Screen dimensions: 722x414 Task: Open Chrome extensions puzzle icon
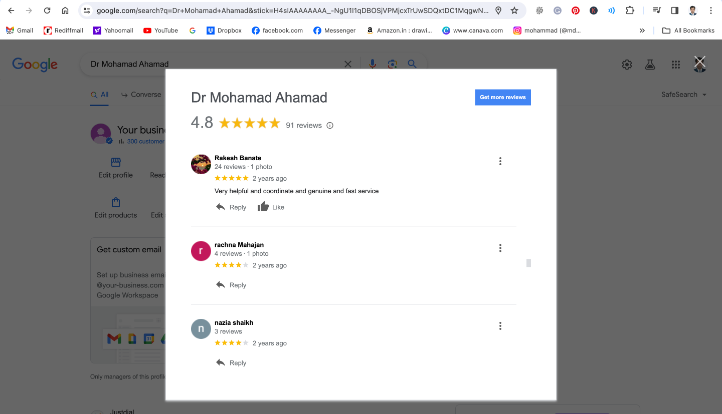[x=630, y=11]
